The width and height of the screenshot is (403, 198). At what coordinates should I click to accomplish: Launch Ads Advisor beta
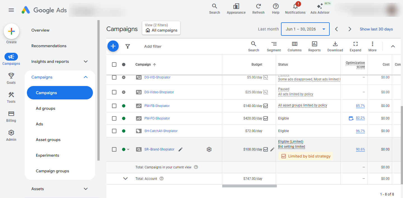(320, 9)
